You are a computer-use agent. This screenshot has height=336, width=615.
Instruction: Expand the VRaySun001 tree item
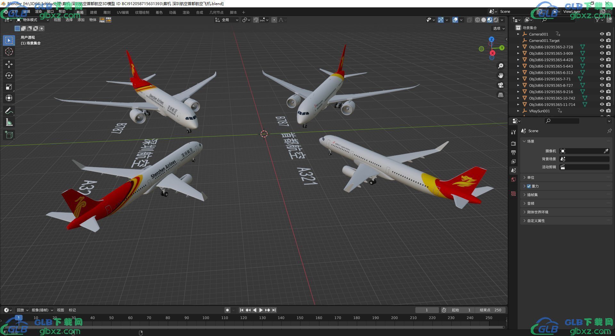click(518, 111)
